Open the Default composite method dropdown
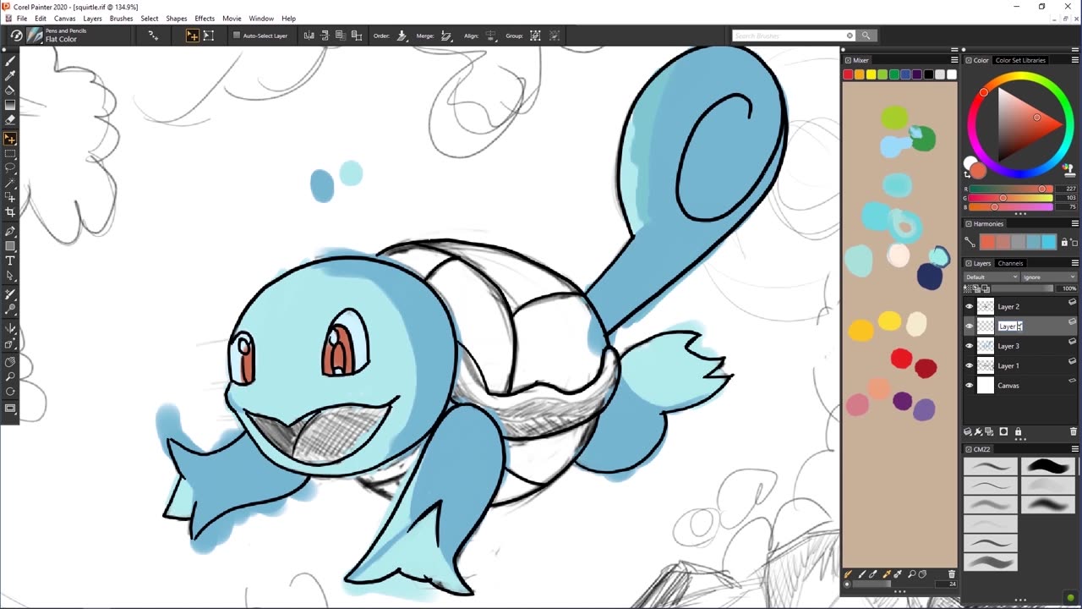Image resolution: width=1082 pixels, height=609 pixels. [992, 277]
